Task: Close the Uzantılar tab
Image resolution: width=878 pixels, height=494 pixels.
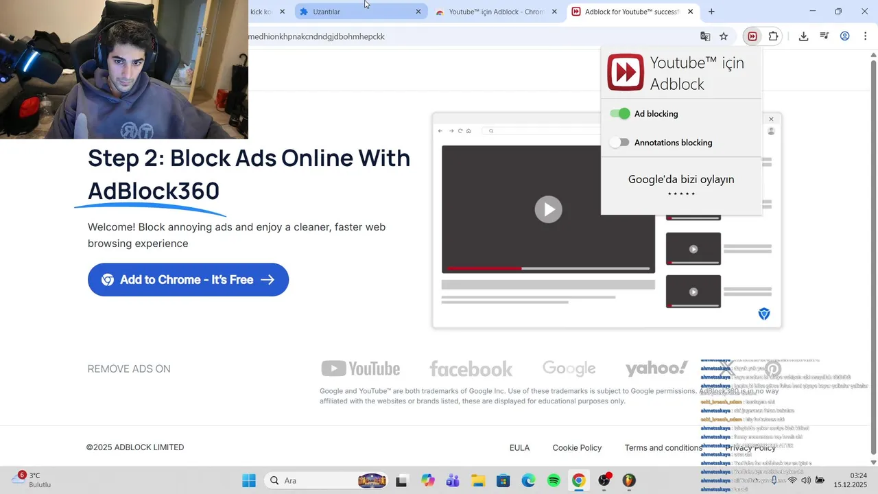Action: pyautogui.click(x=418, y=12)
